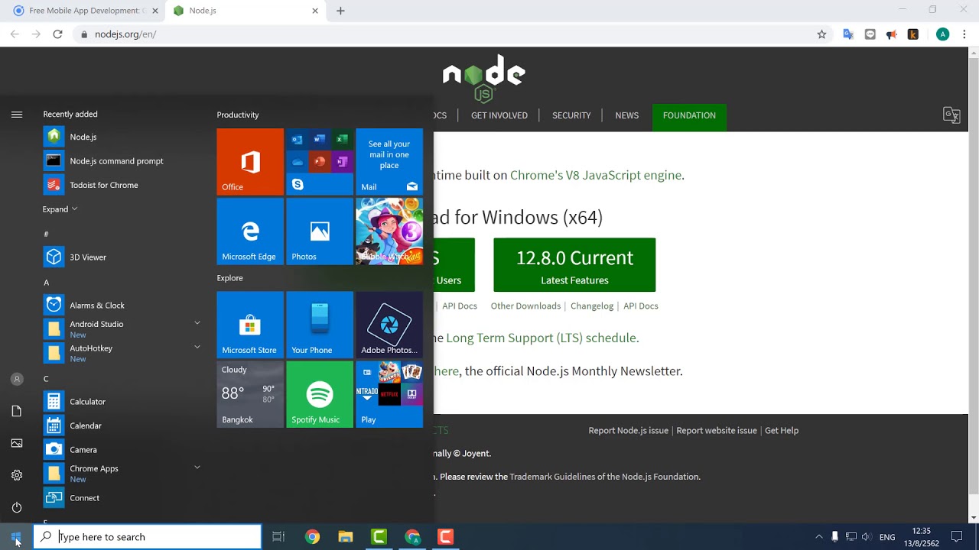Click the volume icon in system tray
The height and width of the screenshot is (550, 979).
[x=866, y=537]
